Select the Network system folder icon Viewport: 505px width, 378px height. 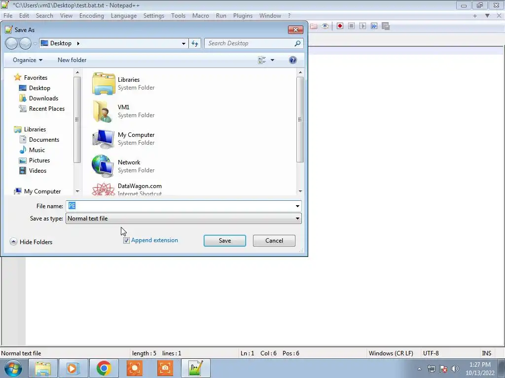pyautogui.click(x=104, y=166)
